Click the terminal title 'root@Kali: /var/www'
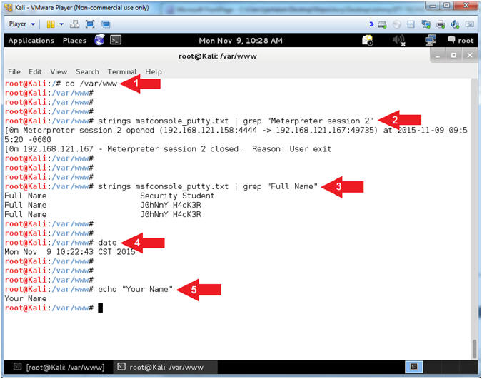 pyautogui.click(x=217, y=56)
